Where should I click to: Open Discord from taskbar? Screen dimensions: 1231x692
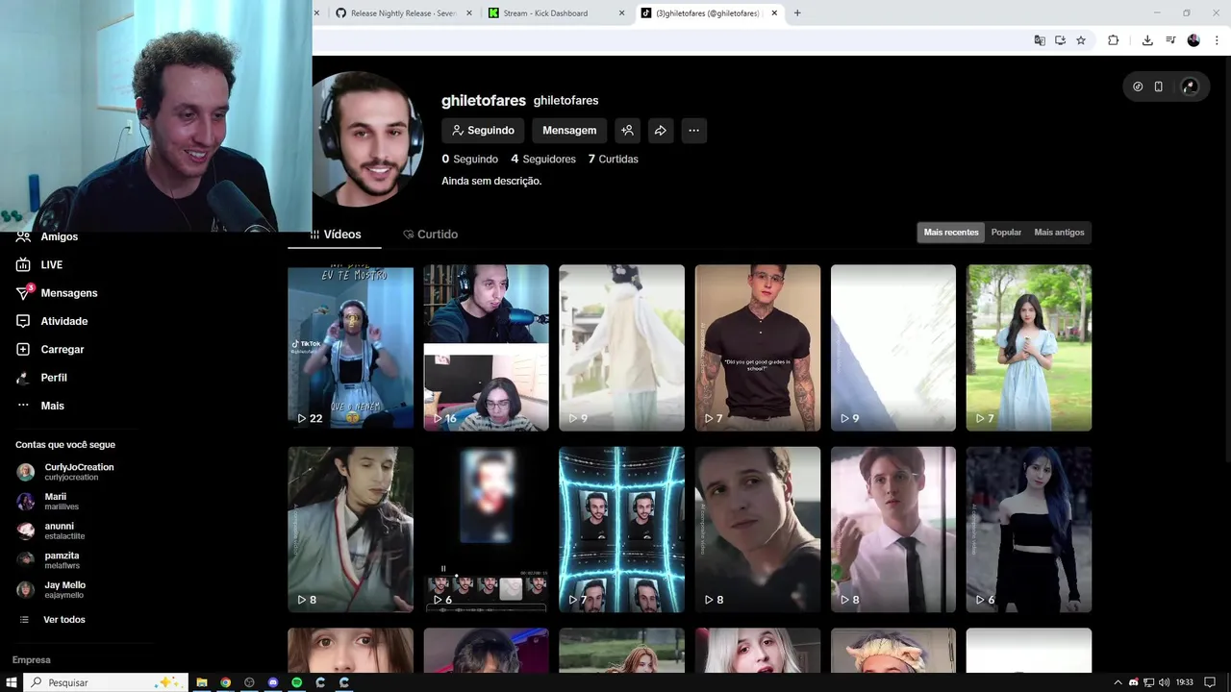pyautogui.click(x=273, y=682)
